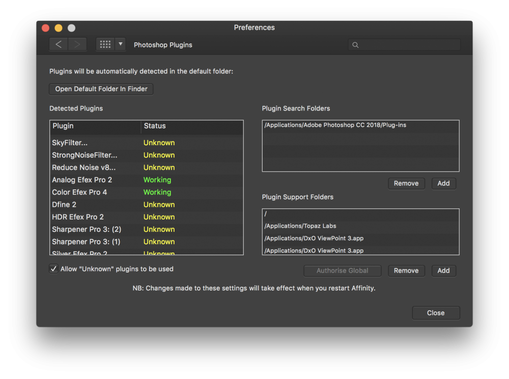Click the Working status of Color Efex Pro 4
Screen dimensions: 509x379
tap(157, 192)
